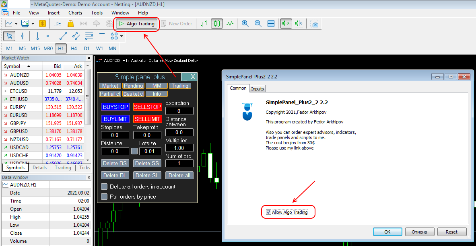
Task: Select the crosshair tool
Action: pyautogui.click(x=22, y=36)
